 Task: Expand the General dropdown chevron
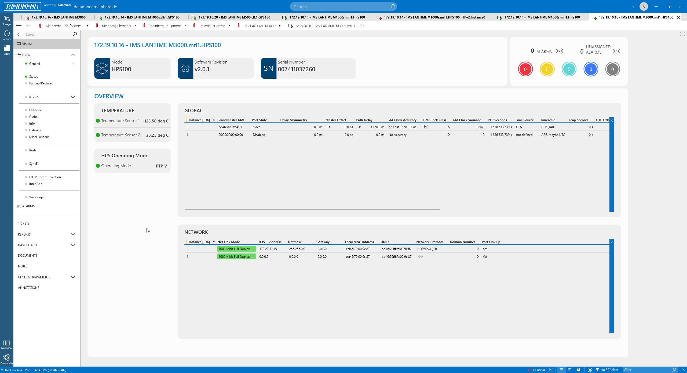pos(73,64)
